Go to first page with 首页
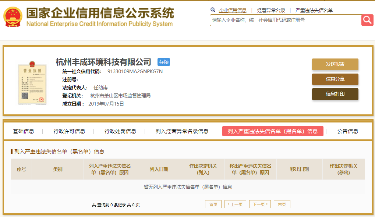This screenshot has height=217, width=375. click(213, 204)
